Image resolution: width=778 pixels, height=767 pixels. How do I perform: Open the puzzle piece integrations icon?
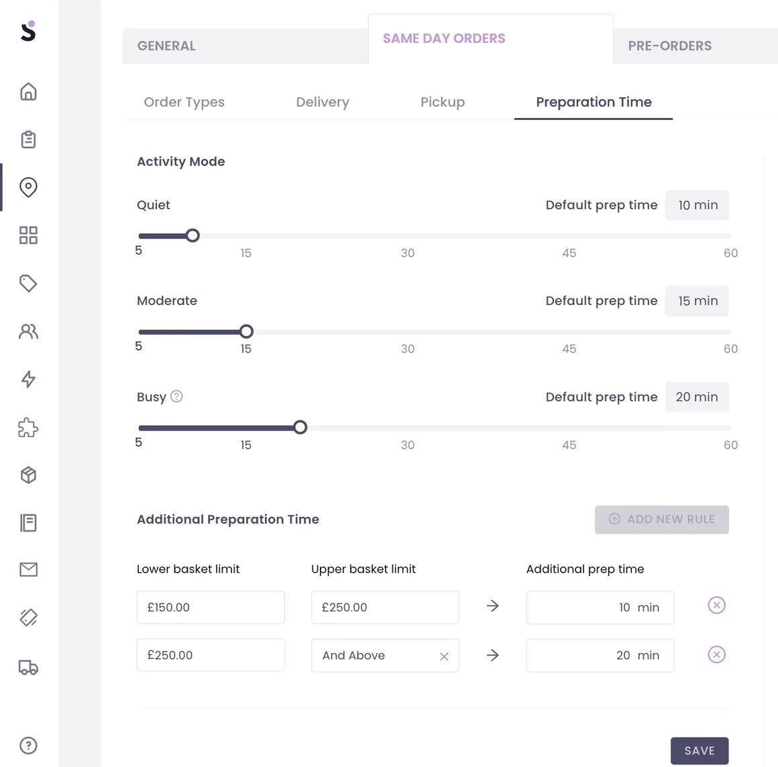pyautogui.click(x=28, y=427)
